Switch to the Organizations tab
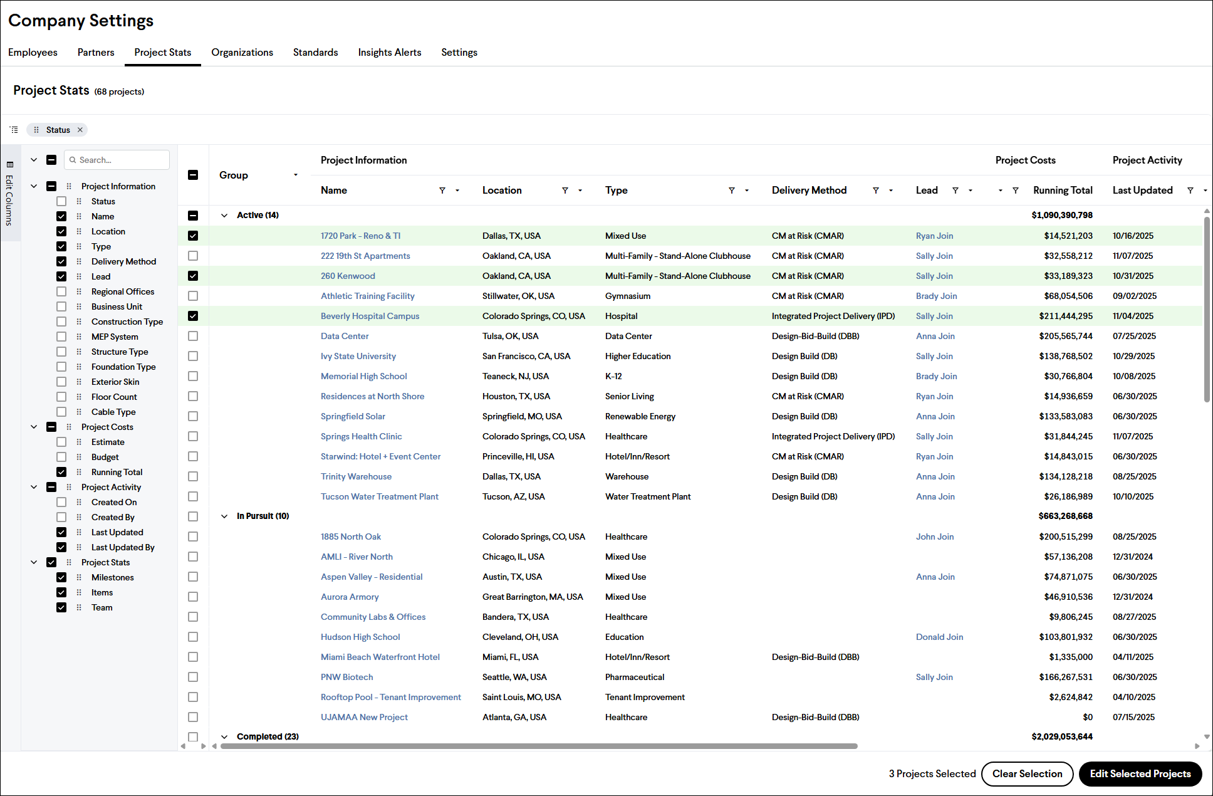 [242, 53]
